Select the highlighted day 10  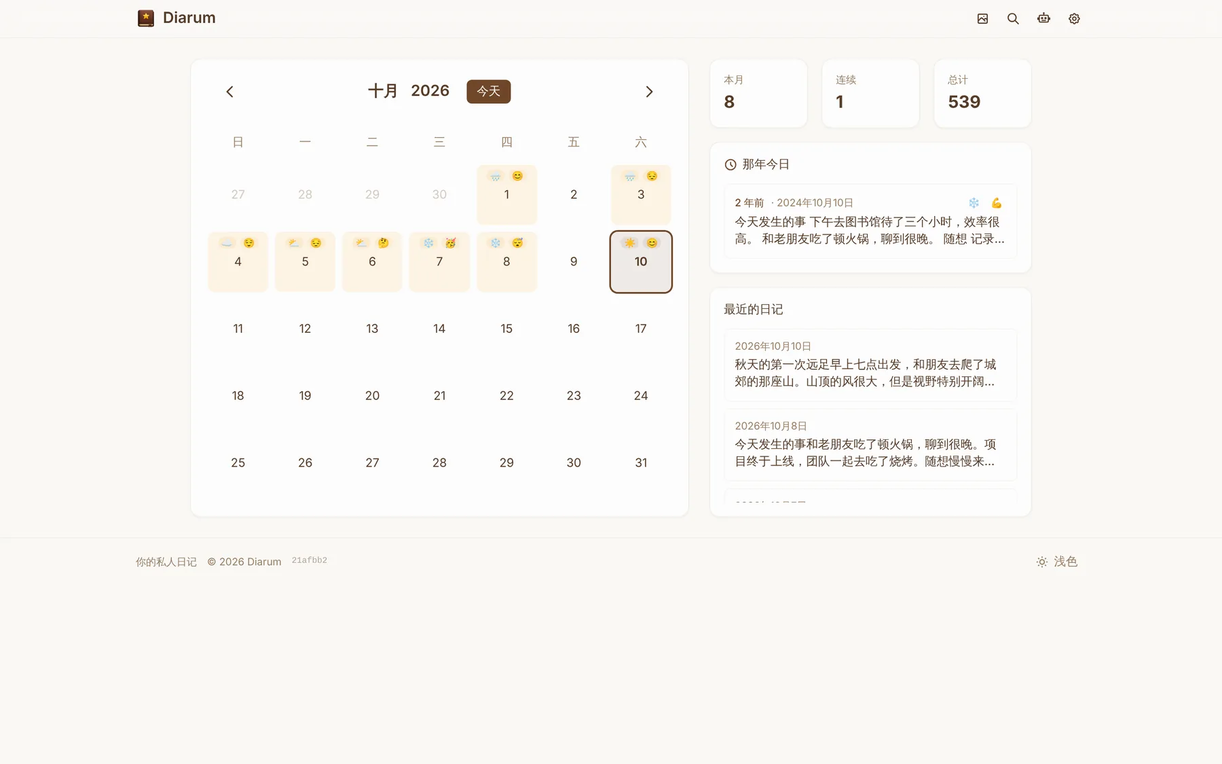[641, 261]
